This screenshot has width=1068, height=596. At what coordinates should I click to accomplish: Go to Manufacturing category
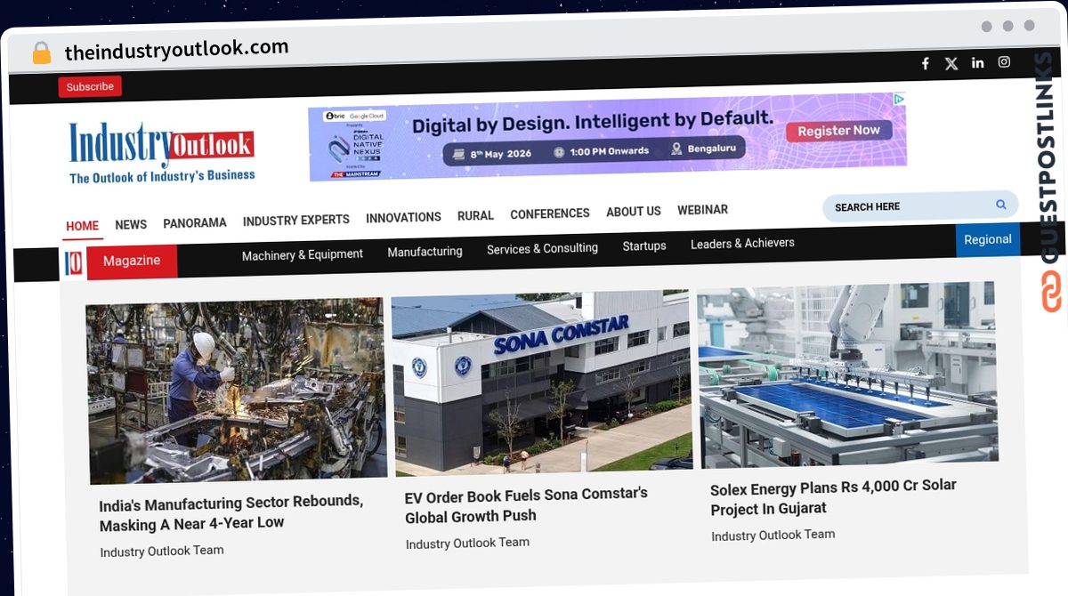click(425, 252)
